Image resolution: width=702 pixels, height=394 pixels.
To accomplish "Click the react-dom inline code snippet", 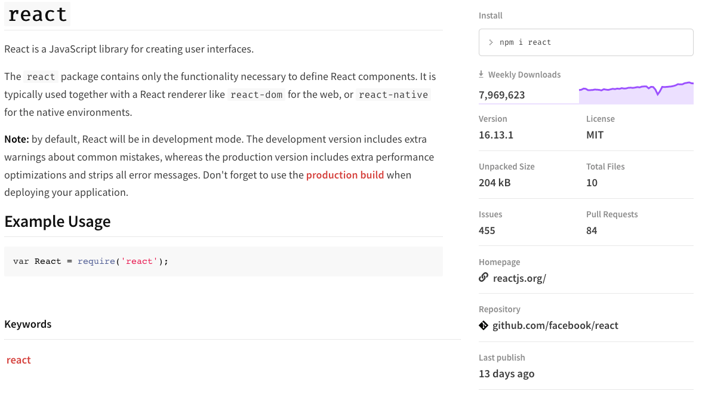I will pos(256,94).
